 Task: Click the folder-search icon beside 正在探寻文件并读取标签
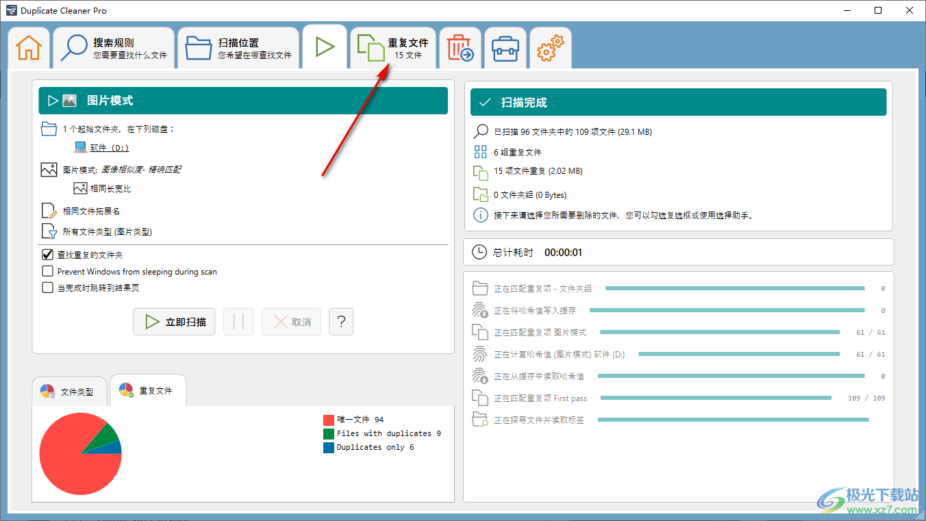point(480,420)
